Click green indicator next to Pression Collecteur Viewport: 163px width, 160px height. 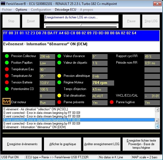(x=7, y=56)
